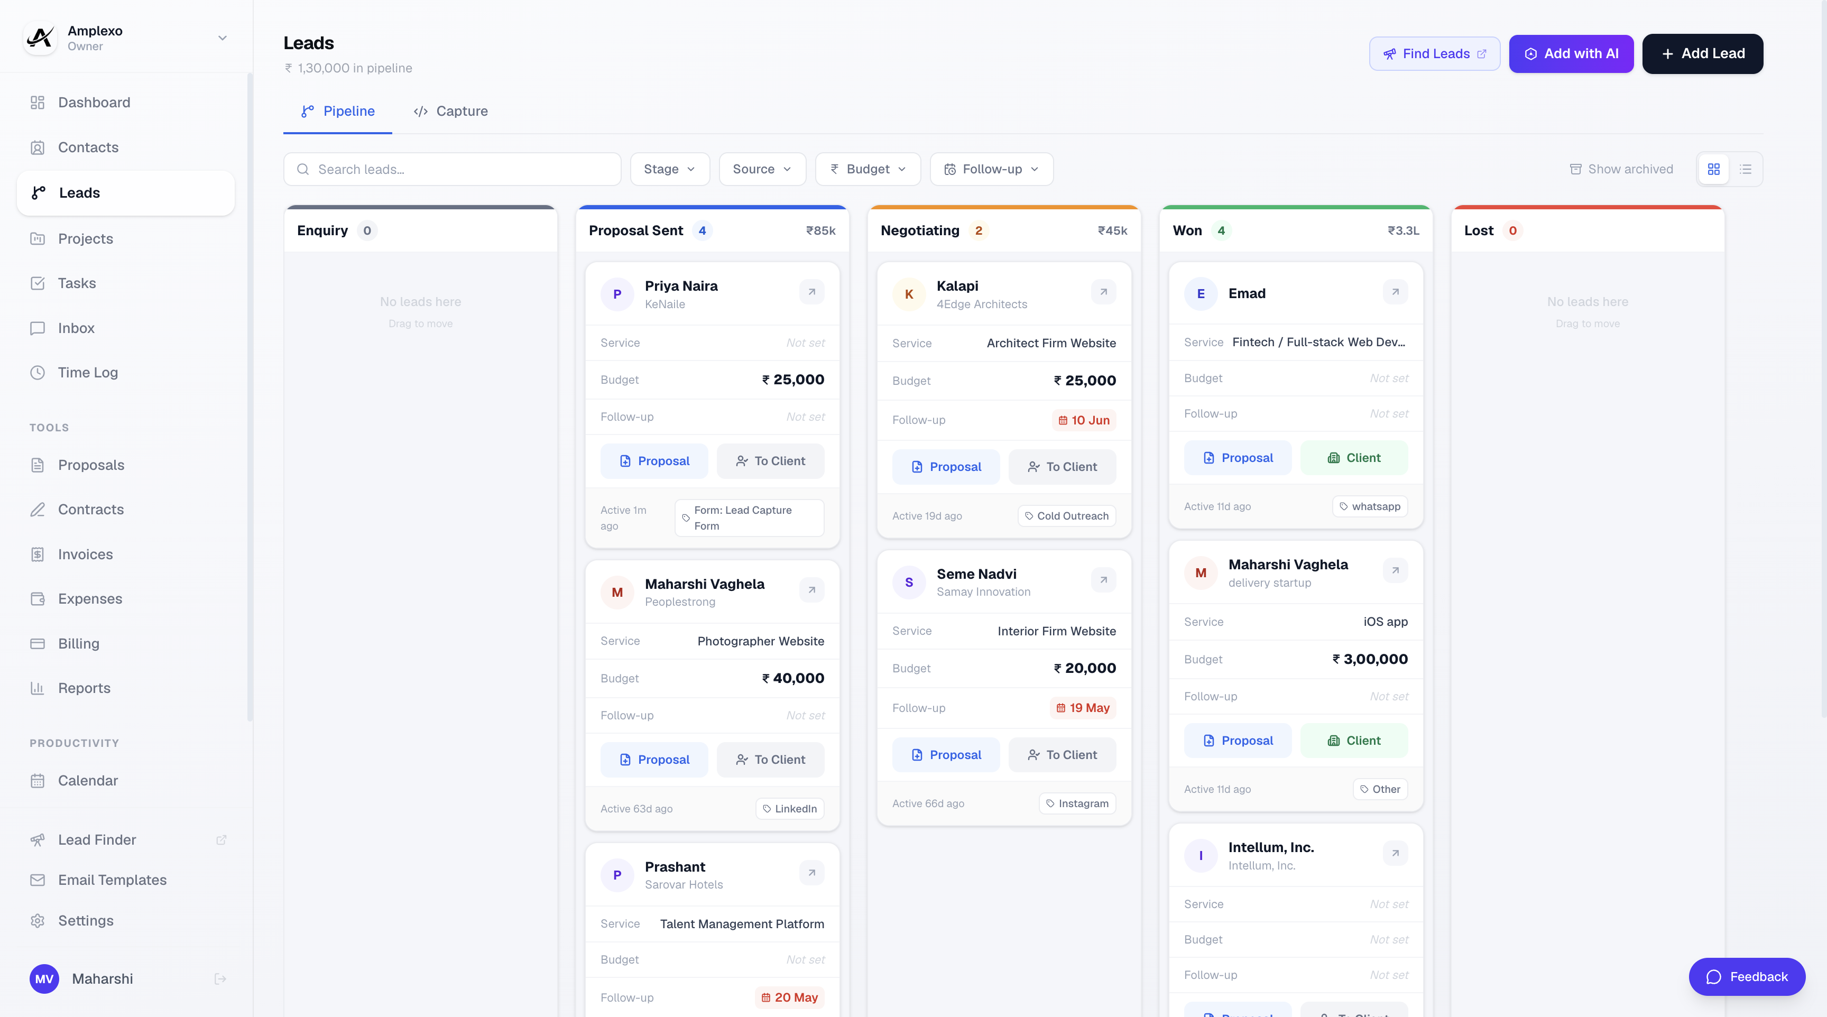
Task: Open Client for Emad
Action: click(1353, 458)
